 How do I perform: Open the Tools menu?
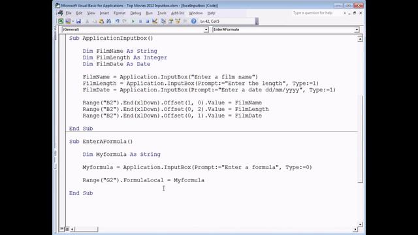pyautogui.click(x=161, y=13)
